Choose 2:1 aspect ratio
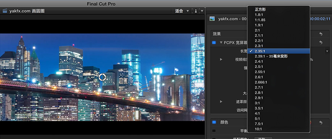The height and width of the screenshot is (139, 332). tap(279, 30)
